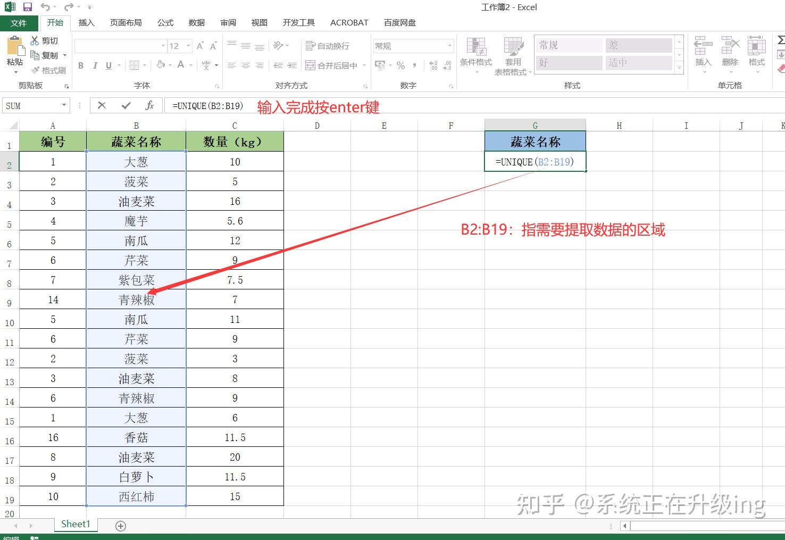Select the 差 cell style
The image size is (785, 540).
(639, 45)
